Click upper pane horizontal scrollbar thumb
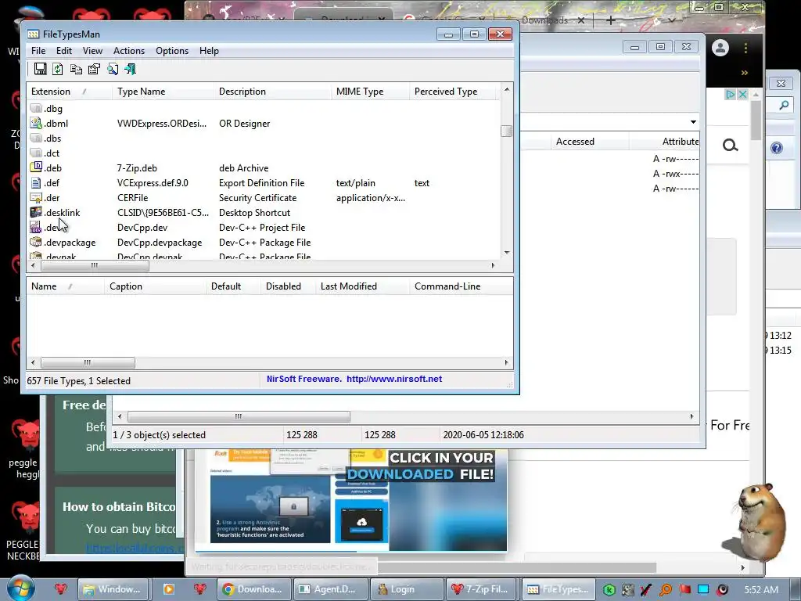This screenshot has height=601, width=801. pyautogui.click(x=95, y=265)
